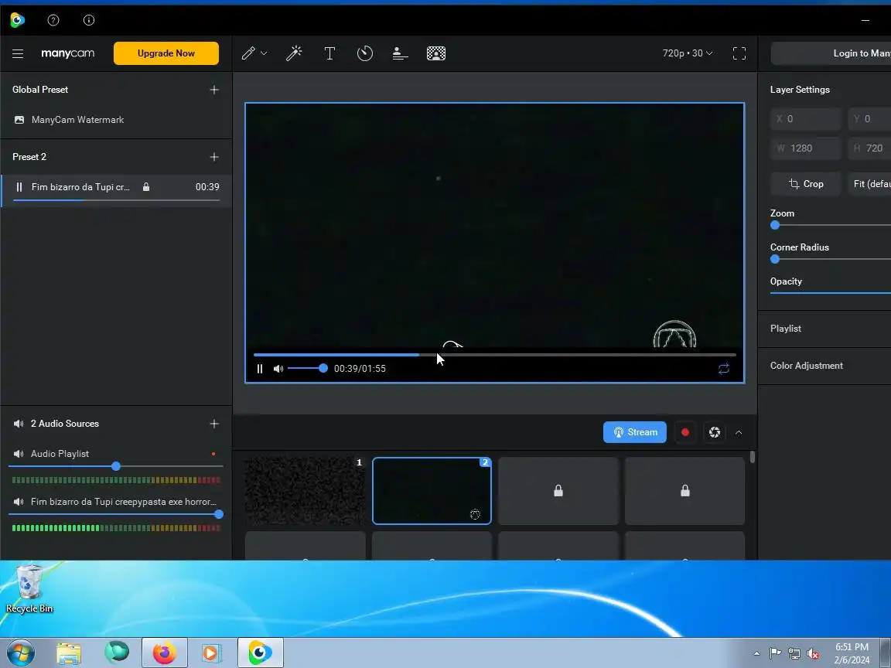
Task: Click the Login to ManyCam button
Action: (x=831, y=53)
